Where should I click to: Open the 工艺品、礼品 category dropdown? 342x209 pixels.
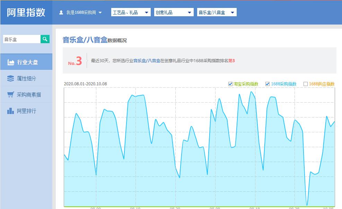(131, 12)
